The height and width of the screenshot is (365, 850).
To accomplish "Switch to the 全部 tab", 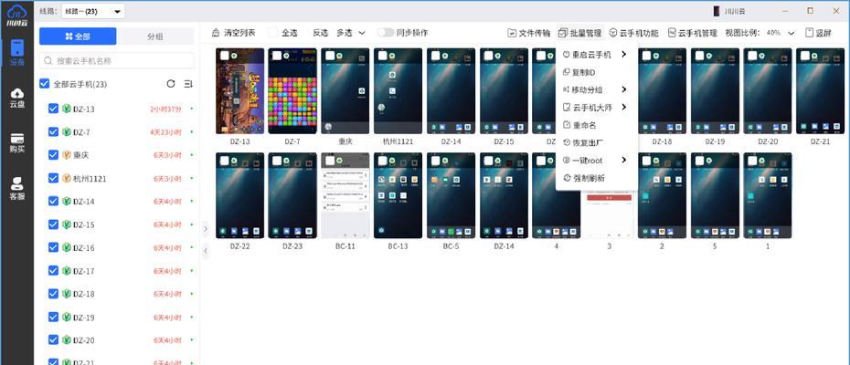I will click(x=78, y=36).
